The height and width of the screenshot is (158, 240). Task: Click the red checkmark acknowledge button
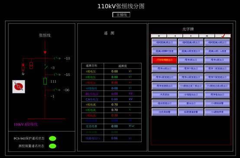(223, 36)
